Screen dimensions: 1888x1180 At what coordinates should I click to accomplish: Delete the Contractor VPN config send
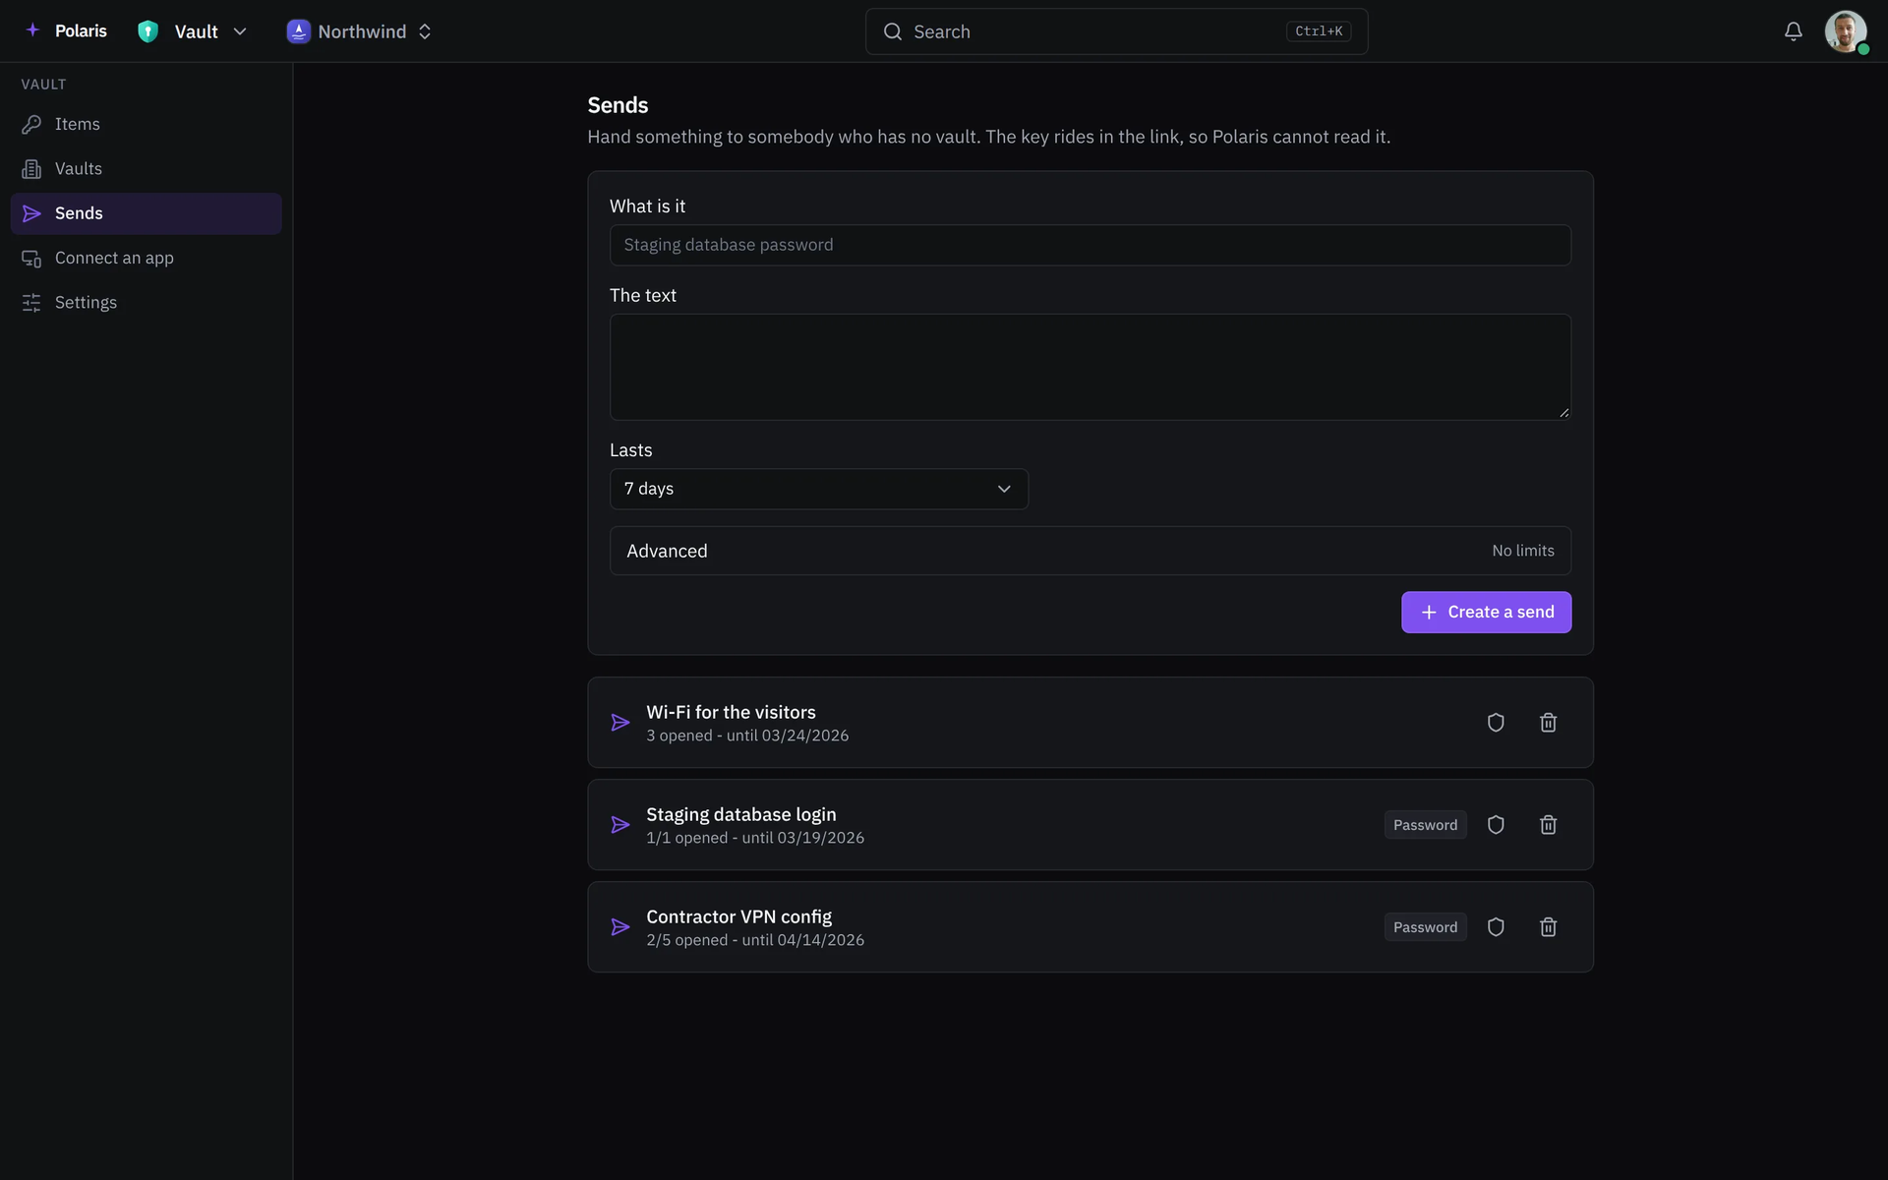coord(1548,927)
